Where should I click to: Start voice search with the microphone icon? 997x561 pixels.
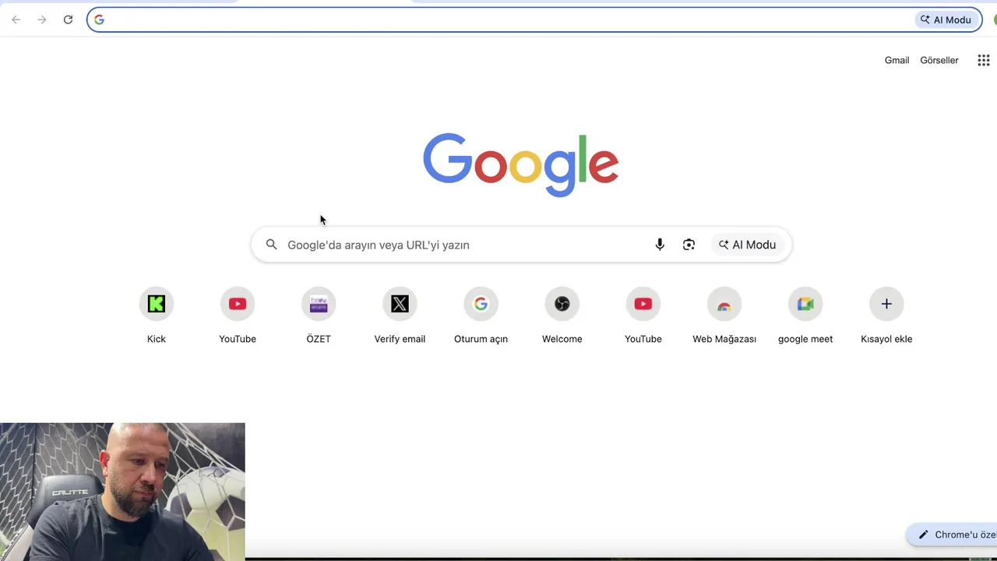click(660, 245)
